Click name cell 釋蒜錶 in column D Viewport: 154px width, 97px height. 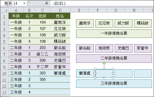[60, 41]
